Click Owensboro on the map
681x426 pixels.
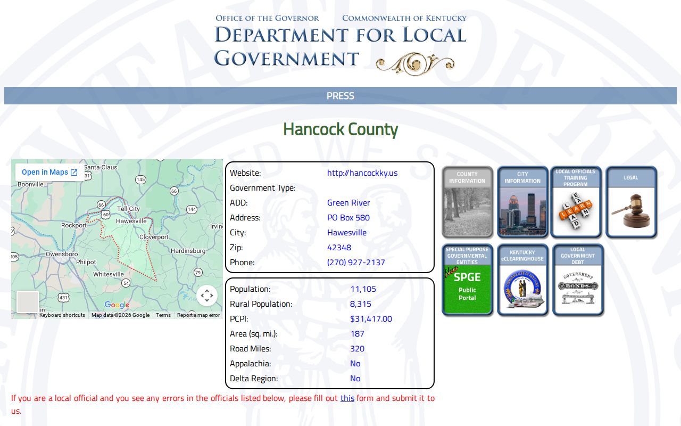click(62, 254)
